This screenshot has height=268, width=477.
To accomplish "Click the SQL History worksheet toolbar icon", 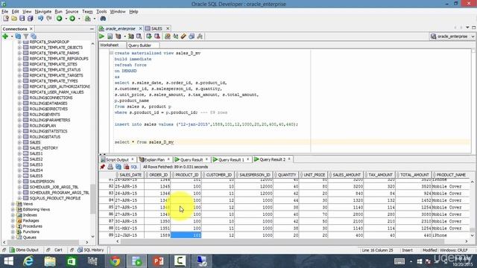I will pos(192,36).
